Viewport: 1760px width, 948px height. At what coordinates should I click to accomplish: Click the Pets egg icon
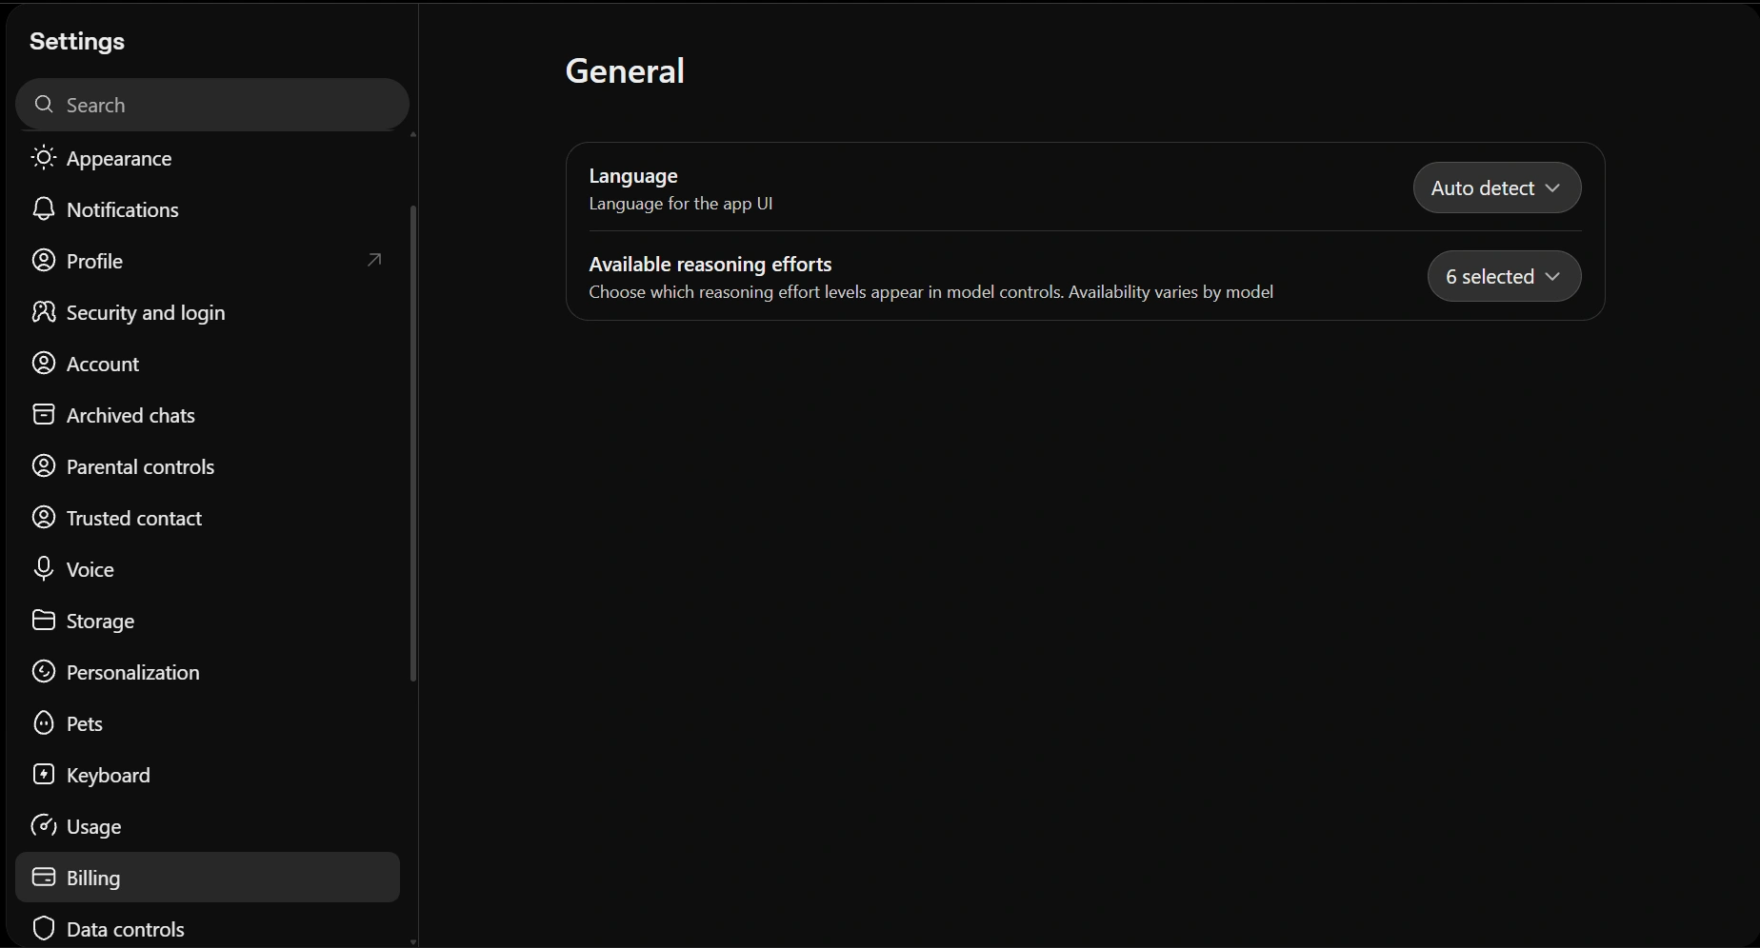pyautogui.click(x=43, y=723)
